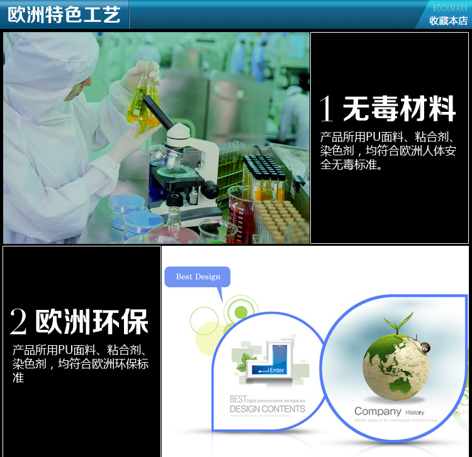Select the 欧洲特色工艺 header title

[64, 14]
